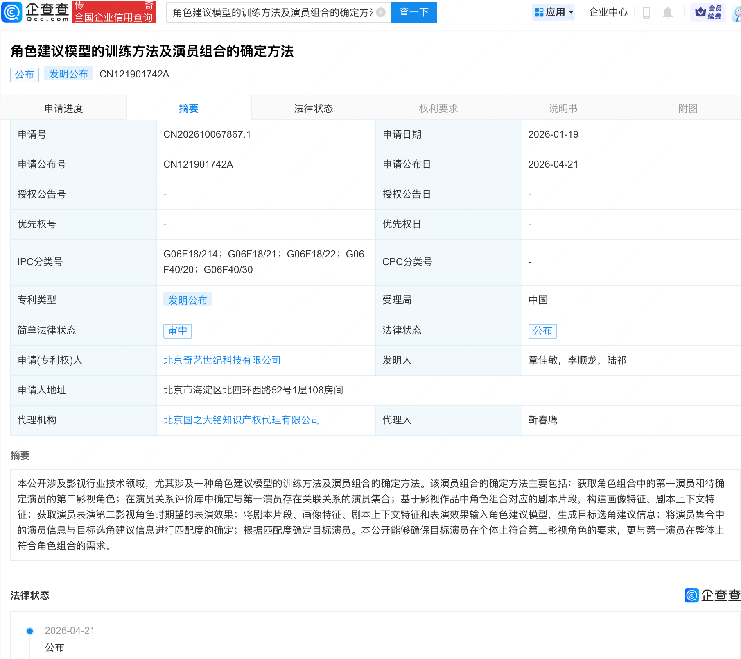
Task: Click the 2026-04-21 legal status timeline dot
Action: tap(30, 631)
